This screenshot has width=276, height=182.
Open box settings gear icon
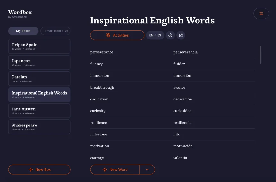pyautogui.click(x=170, y=35)
